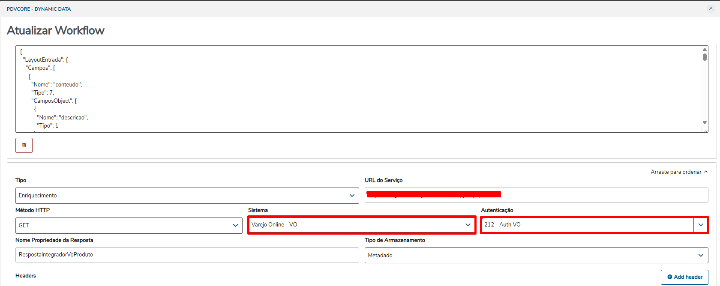The width and height of the screenshot is (720, 286).
Task: Open the Tipo dropdown showing Enriquecimento
Action: point(187,196)
